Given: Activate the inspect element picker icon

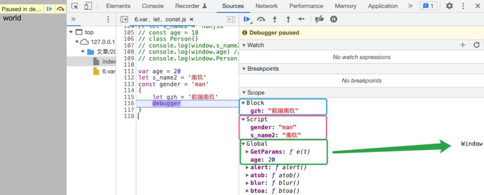Looking at the screenshot, I should (x=75, y=6).
